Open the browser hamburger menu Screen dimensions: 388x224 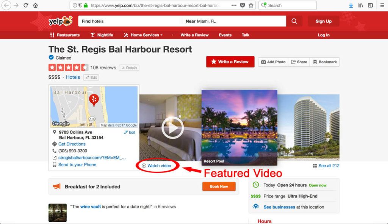[x=382, y=5]
